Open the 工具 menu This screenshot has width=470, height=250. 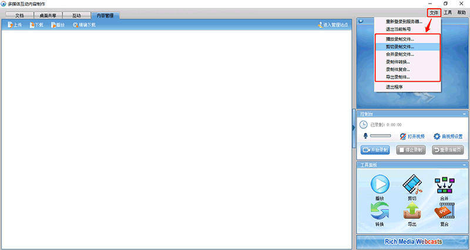[x=448, y=12]
